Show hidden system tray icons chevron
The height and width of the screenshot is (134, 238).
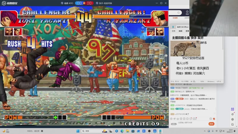[x=205, y=131]
